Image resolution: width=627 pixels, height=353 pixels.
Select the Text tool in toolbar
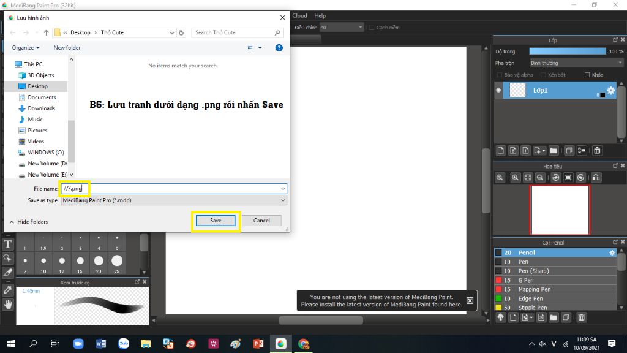click(x=7, y=244)
